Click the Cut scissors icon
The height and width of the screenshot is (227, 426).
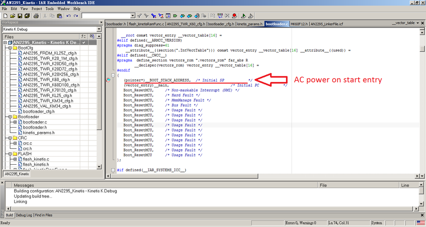[45, 16]
